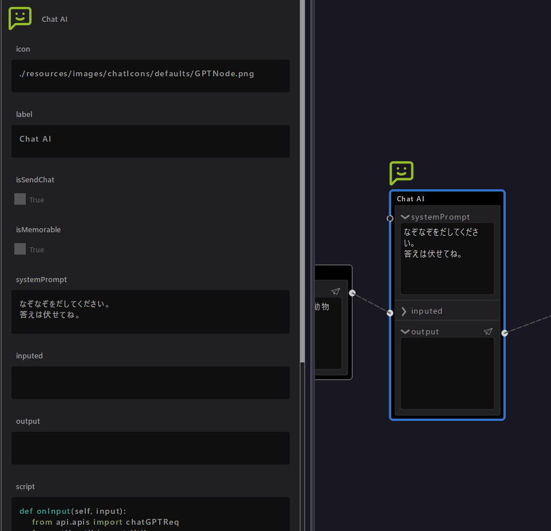Click the green Chat AI icon in the properties header
The image size is (551, 531).
[20, 18]
